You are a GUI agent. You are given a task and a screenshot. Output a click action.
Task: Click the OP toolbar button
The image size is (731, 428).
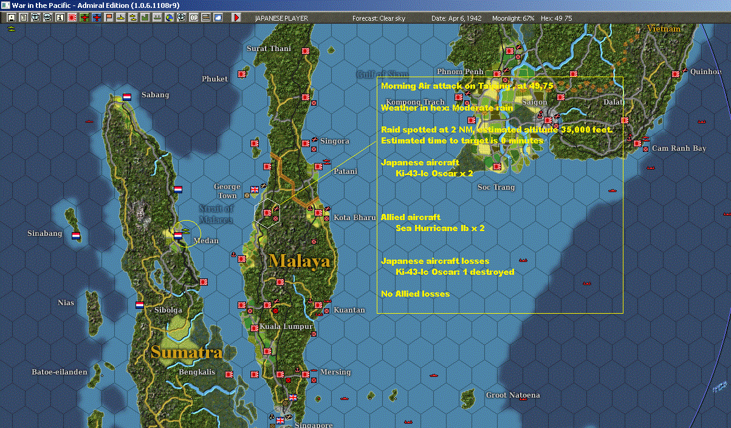(194, 18)
